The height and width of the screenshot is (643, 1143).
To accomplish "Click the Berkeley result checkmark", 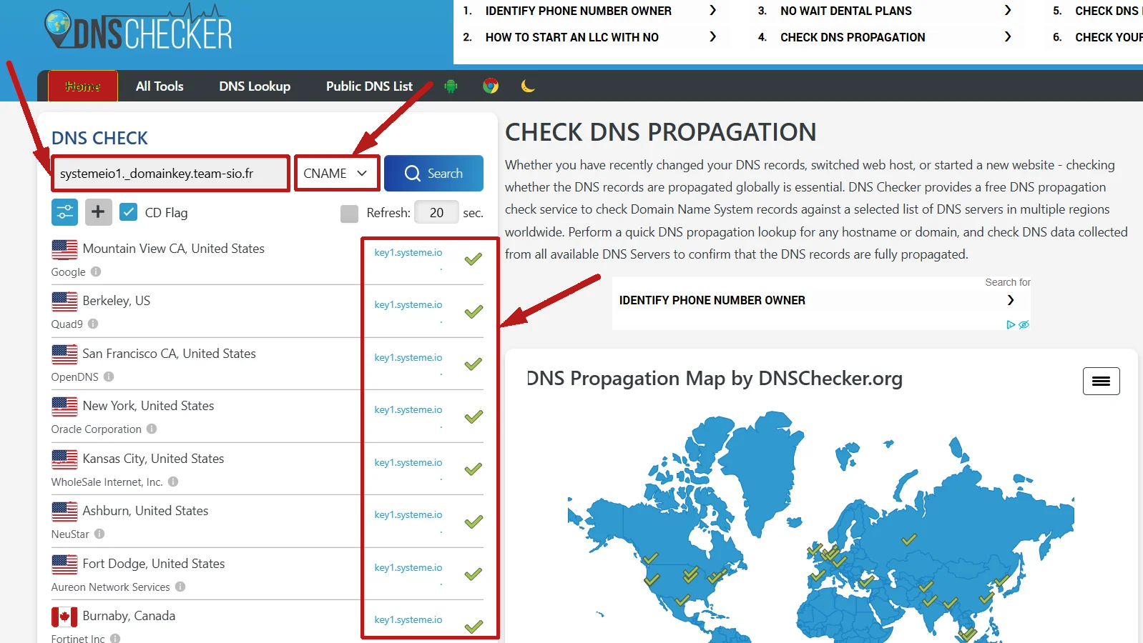I will coord(473,311).
